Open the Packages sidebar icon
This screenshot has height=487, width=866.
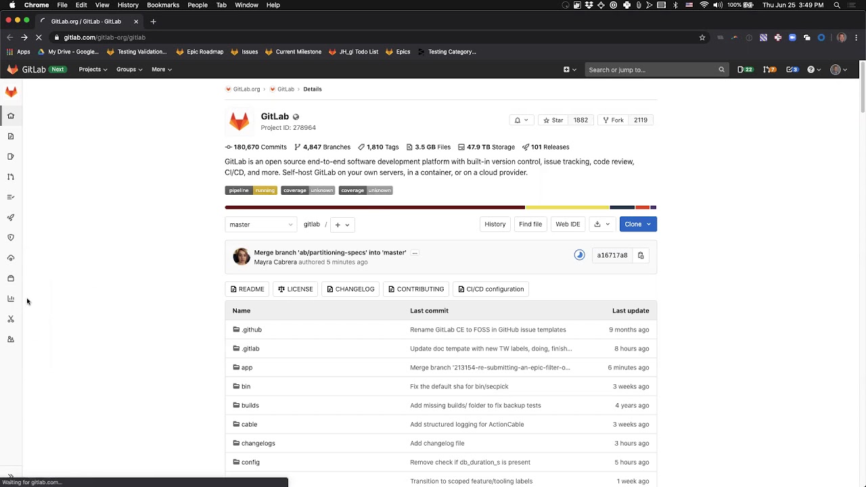point(11,278)
